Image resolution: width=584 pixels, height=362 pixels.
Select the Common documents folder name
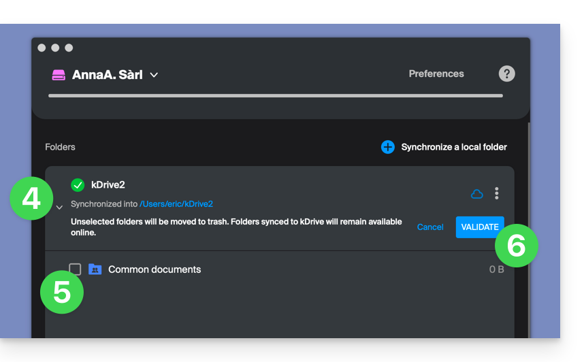(155, 269)
